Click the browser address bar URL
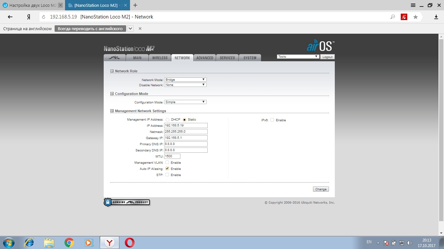The width and height of the screenshot is (444, 249). (x=63, y=17)
